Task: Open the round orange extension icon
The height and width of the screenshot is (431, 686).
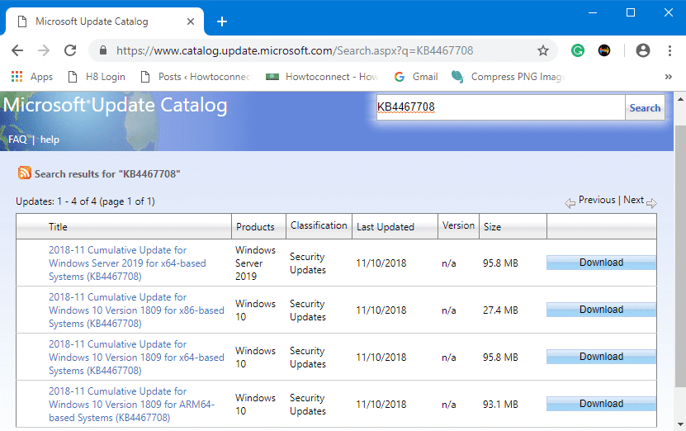Action: 604,50
